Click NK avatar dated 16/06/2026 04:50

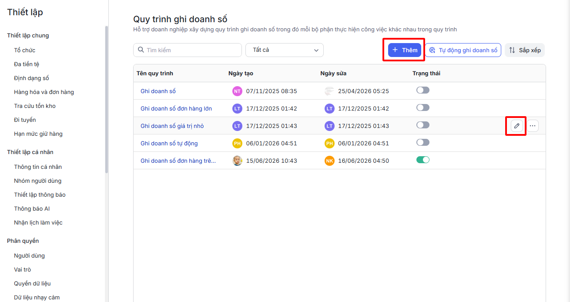329,161
